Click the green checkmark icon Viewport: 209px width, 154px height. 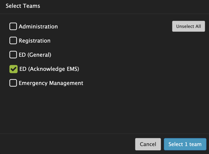(13, 69)
